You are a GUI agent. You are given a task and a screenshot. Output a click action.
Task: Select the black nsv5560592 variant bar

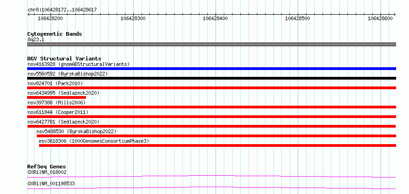(x=211, y=78)
